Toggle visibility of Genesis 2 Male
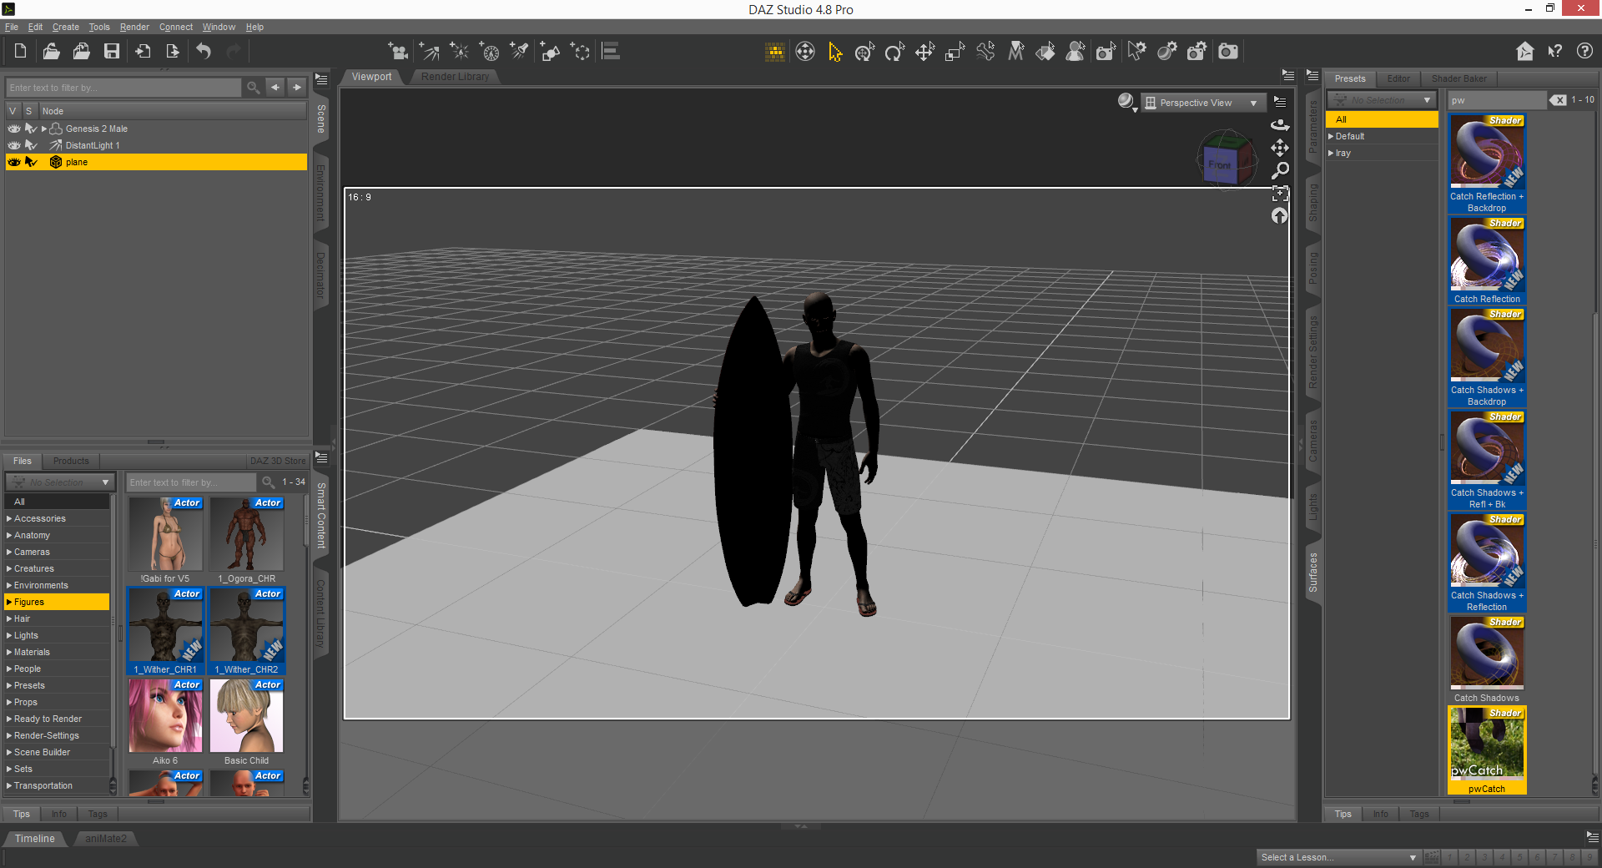This screenshot has height=868, width=1602. pyautogui.click(x=14, y=129)
